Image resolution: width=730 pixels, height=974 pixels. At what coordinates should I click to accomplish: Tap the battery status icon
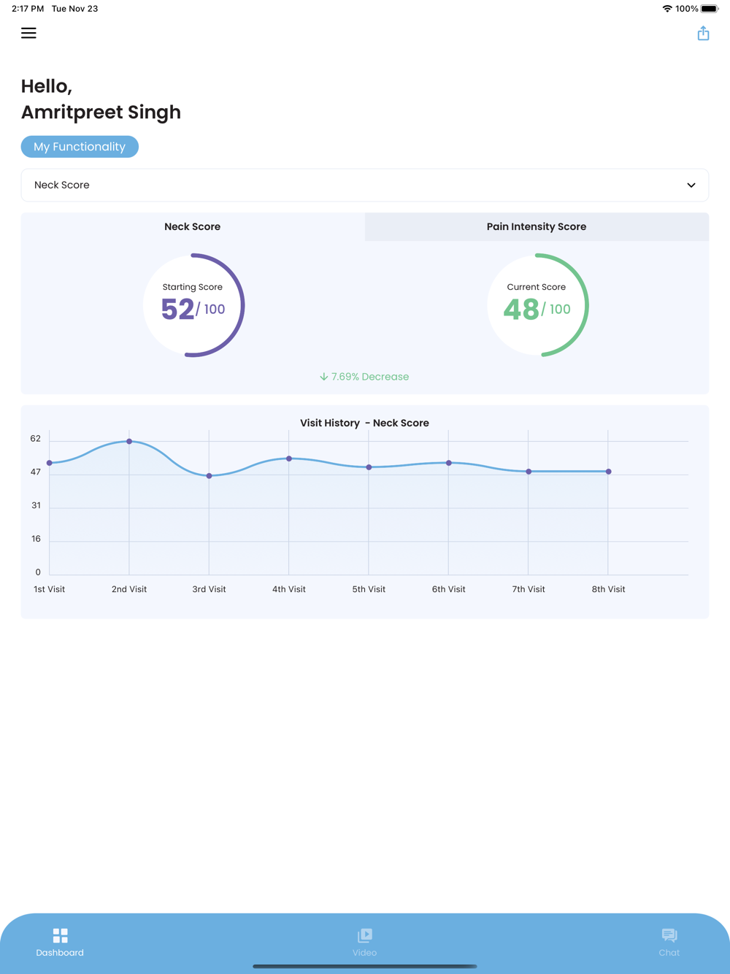tap(710, 9)
